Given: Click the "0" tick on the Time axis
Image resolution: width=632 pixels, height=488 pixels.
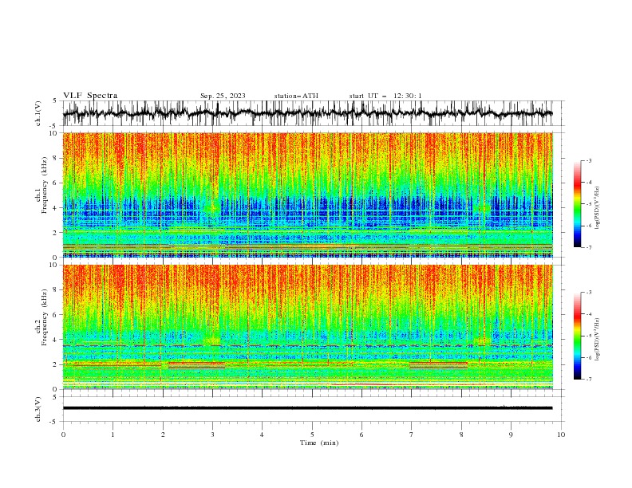Looking at the screenshot, I should [63, 435].
